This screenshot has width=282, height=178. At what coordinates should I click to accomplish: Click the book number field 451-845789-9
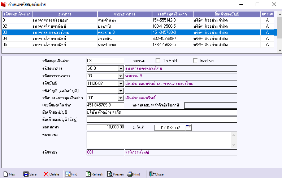pyautogui.click(x=105, y=105)
